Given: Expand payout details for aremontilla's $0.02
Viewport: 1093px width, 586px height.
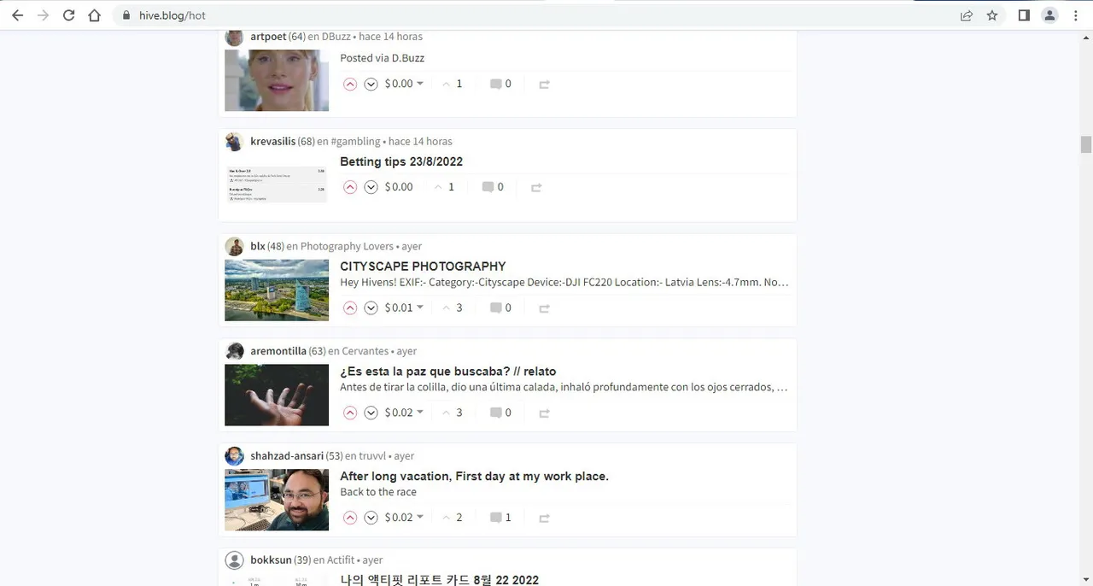Looking at the screenshot, I should coord(404,413).
